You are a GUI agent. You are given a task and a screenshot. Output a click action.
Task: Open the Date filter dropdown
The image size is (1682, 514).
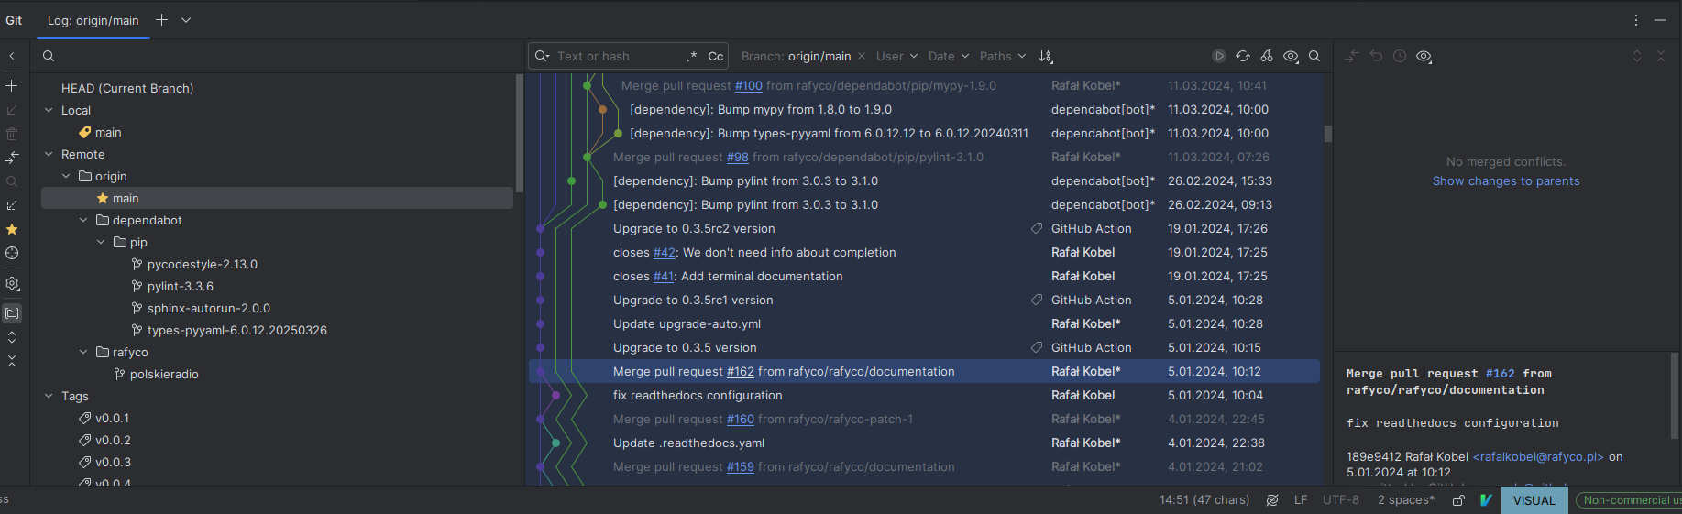947,56
